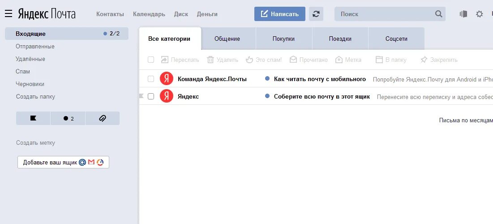The width and height of the screenshot is (493, 224).
Task: Click 'В папку' move toolbar item
Action: tap(391, 60)
